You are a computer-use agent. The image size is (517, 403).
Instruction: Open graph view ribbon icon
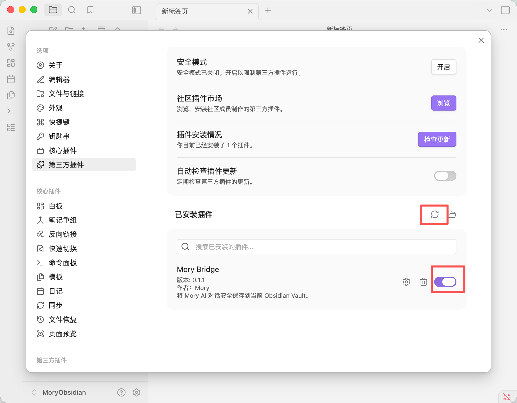point(11,47)
